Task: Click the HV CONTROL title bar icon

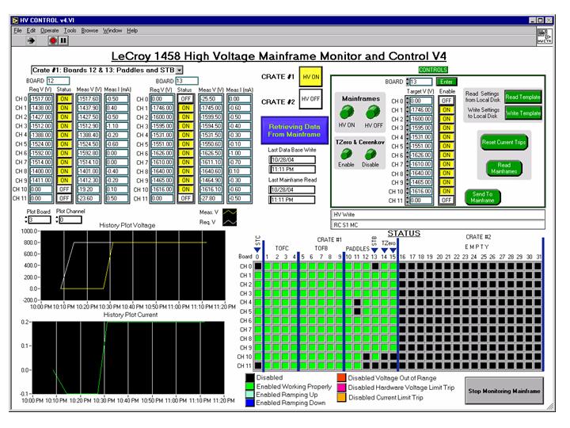Action: tap(15, 21)
